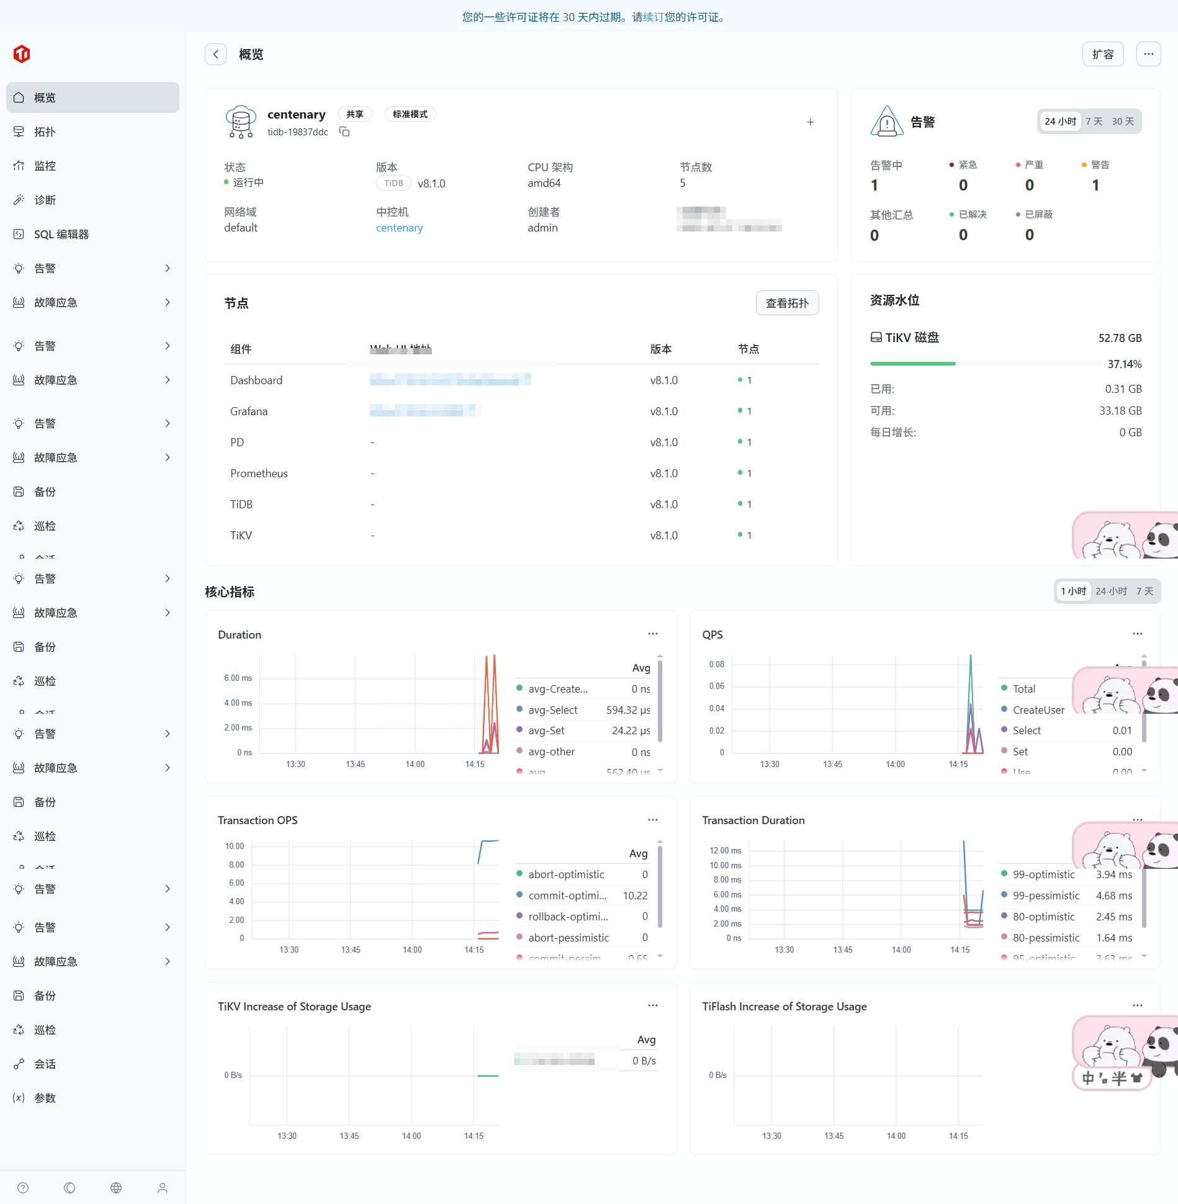Click the rollback-optimi... legend color dot
This screenshot has width=1178, height=1204.
pyautogui.click(x=519, y=916)
